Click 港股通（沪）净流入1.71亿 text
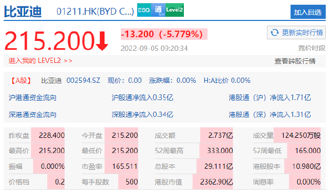Viewport: 331px width, 195px height. (270, 97)
